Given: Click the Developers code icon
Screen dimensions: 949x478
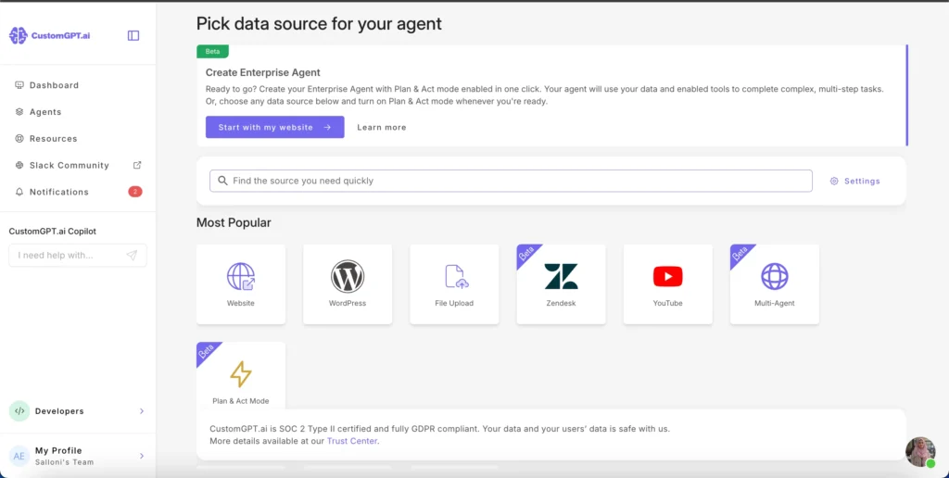Looking at the screenshot, I should pos(19,410).
